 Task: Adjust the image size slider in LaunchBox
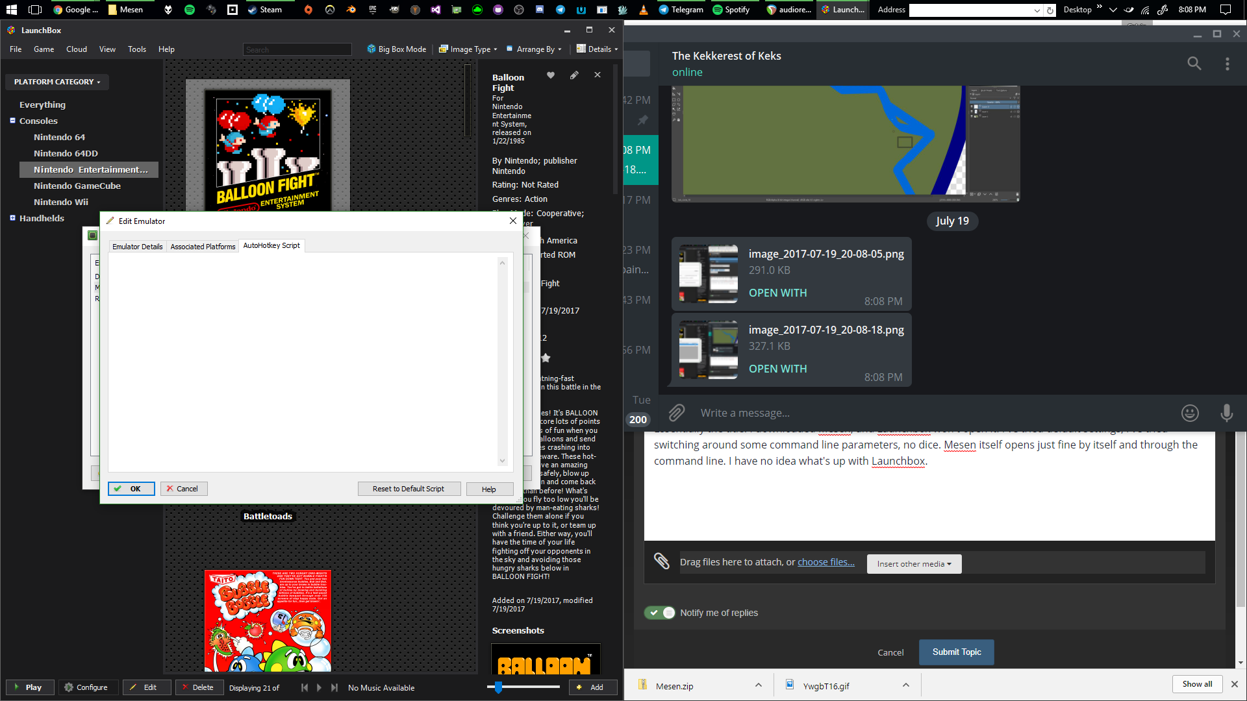click(x=498, y=687)
